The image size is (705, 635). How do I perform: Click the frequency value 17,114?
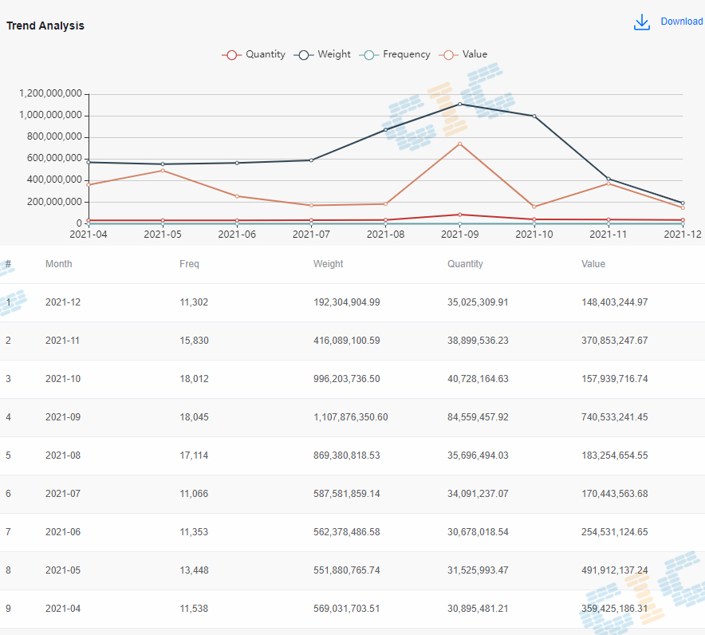(194, 456)
